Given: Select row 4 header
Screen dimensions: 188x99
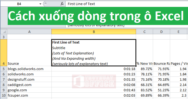Looking at the screenshot, I should click(x=4, y=53).
